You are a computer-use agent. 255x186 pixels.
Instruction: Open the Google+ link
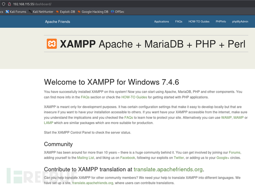click(223, 158)
